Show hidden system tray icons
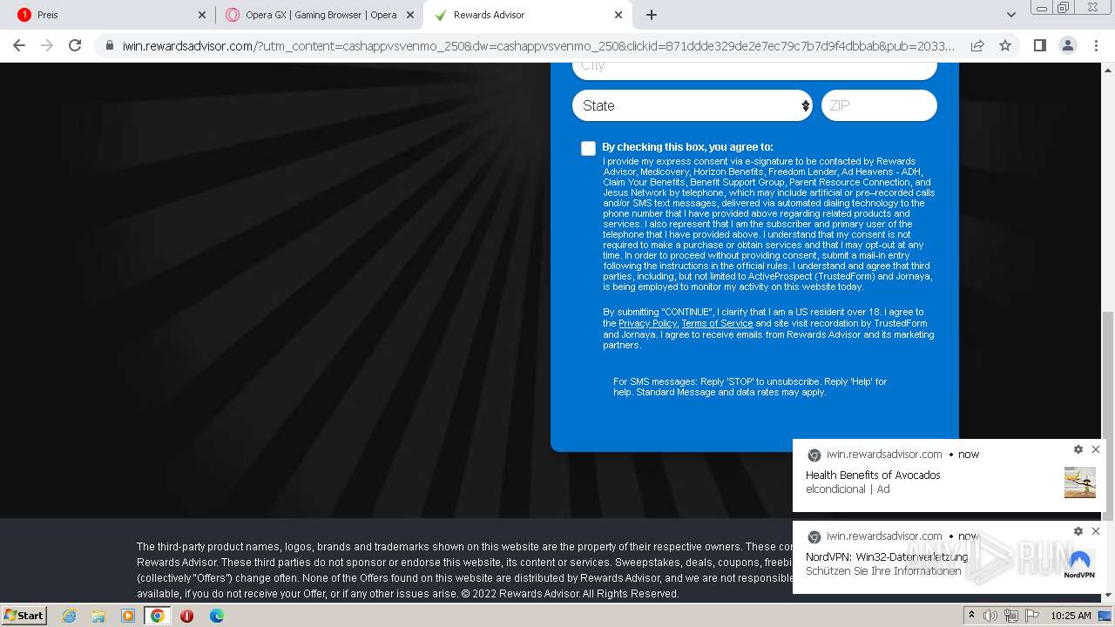Image resolution: width=1115 pixels, height=627 pixels. 971,615
